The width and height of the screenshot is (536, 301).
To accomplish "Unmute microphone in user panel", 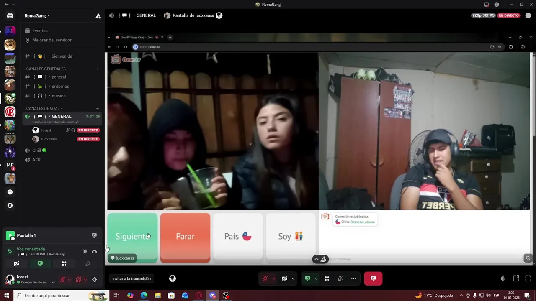I will click(x=63, y=280).
